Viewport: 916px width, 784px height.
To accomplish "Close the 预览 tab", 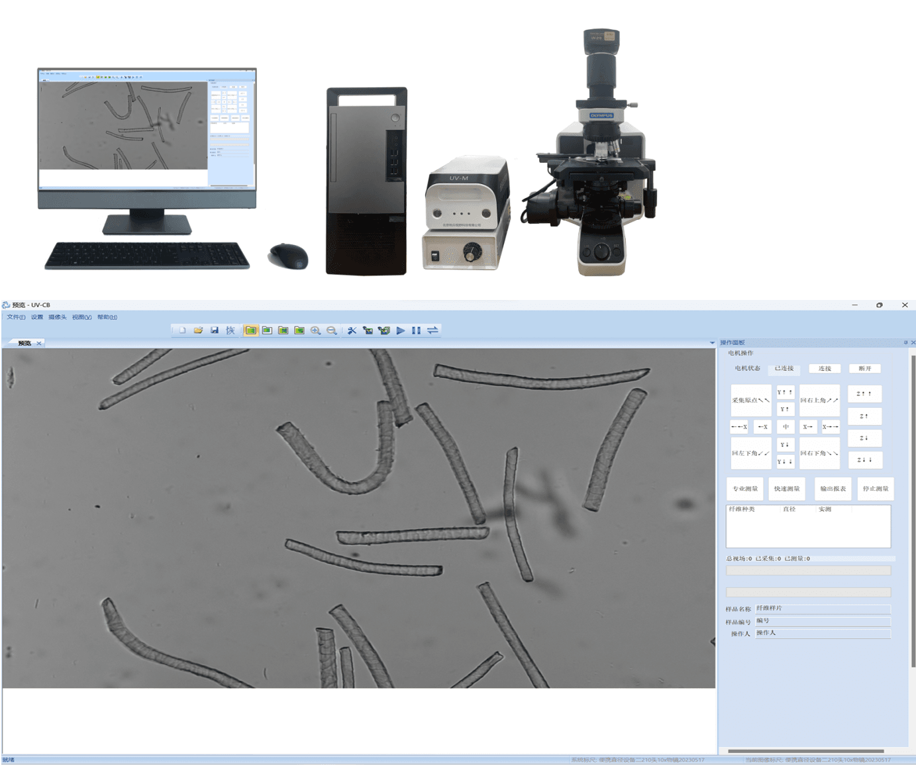I will click(39, 343).
